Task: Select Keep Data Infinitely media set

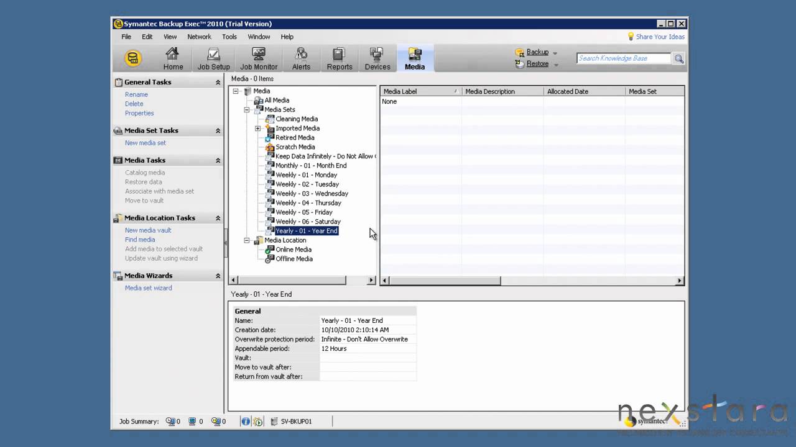Action: (325, 156)
